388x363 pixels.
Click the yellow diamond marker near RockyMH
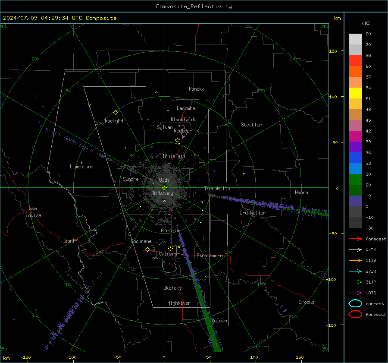(115, 113)
